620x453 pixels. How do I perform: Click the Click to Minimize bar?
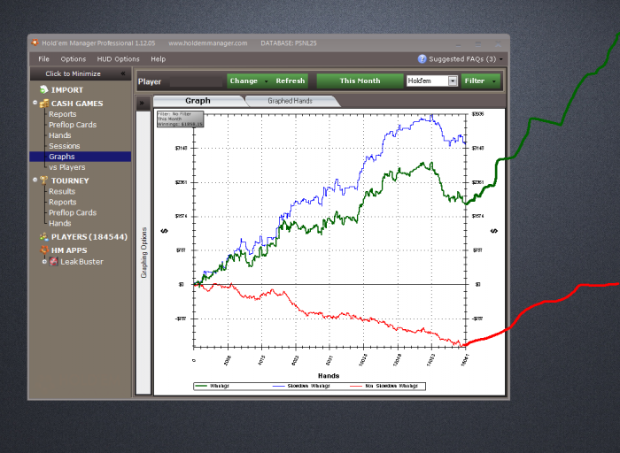(x=81, y=73)
